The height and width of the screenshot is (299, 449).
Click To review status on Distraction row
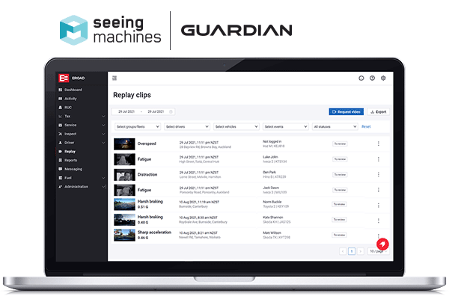click(x=340, y=174)
